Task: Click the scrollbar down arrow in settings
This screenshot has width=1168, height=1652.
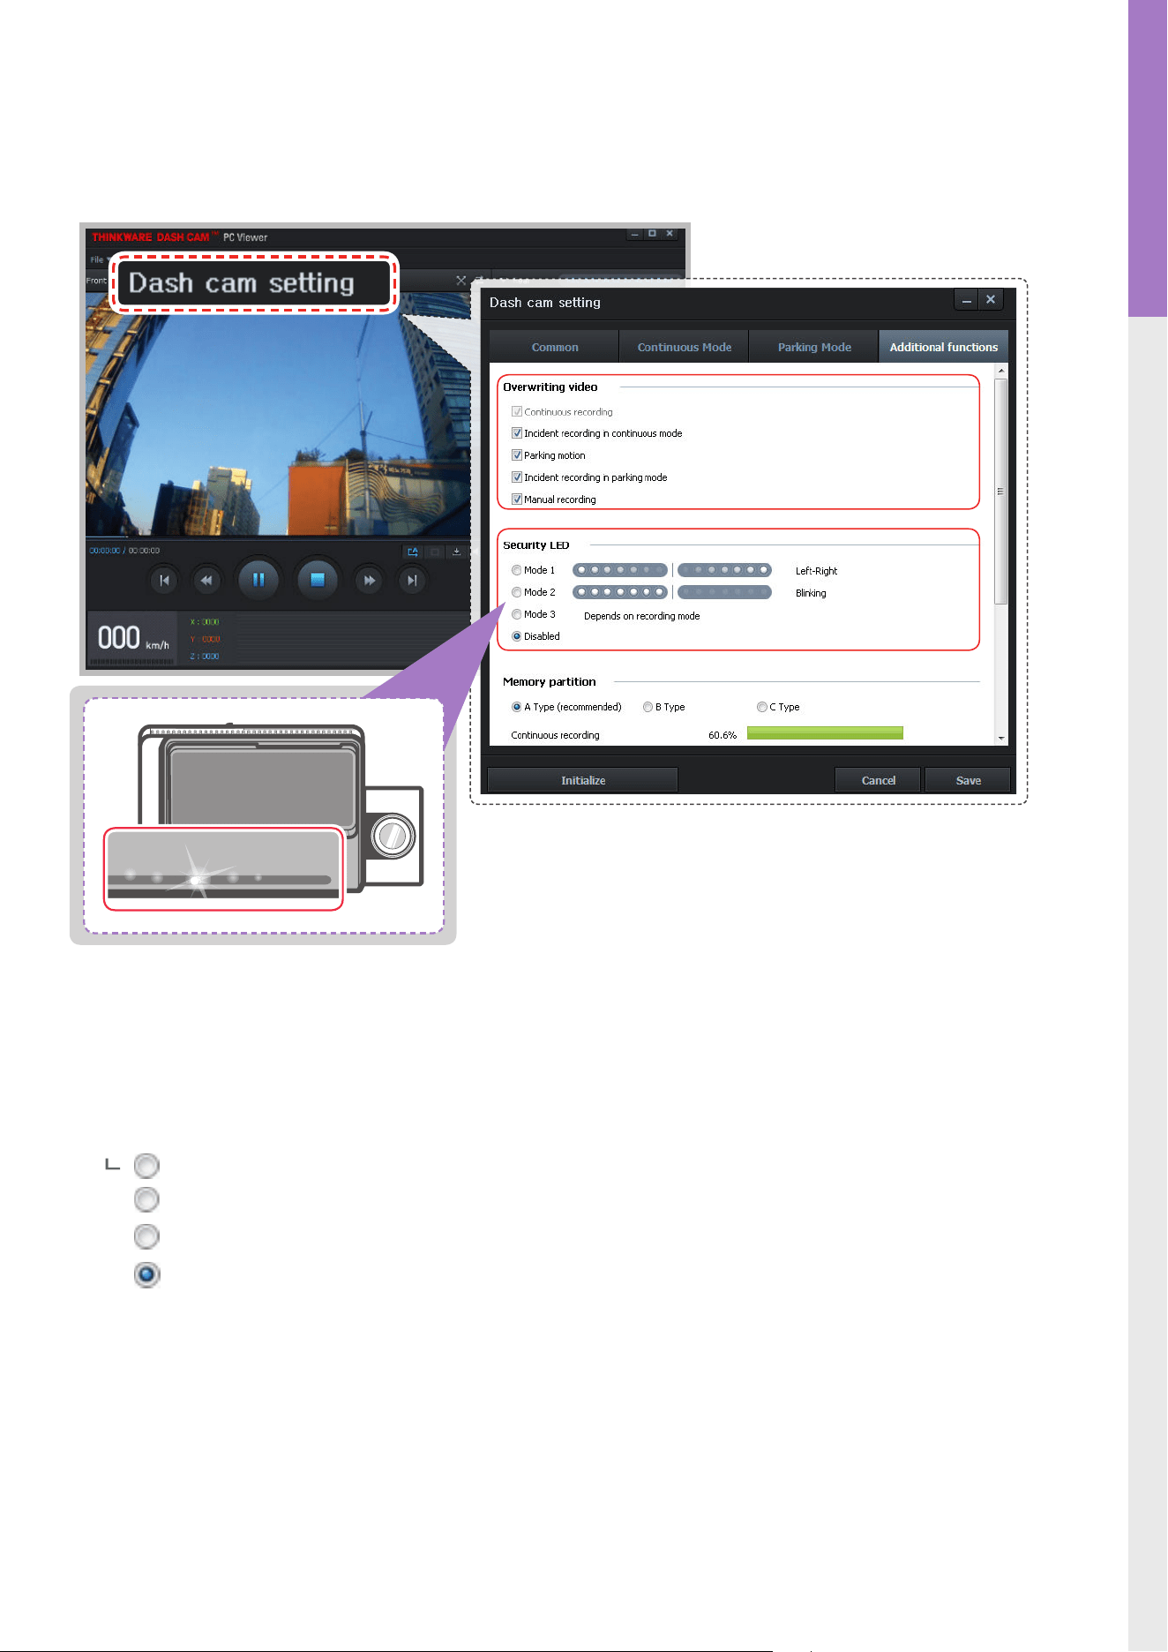Action: [1000, 738]
